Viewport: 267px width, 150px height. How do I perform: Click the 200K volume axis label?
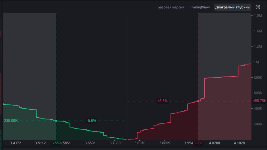click(x=258, y=124)
